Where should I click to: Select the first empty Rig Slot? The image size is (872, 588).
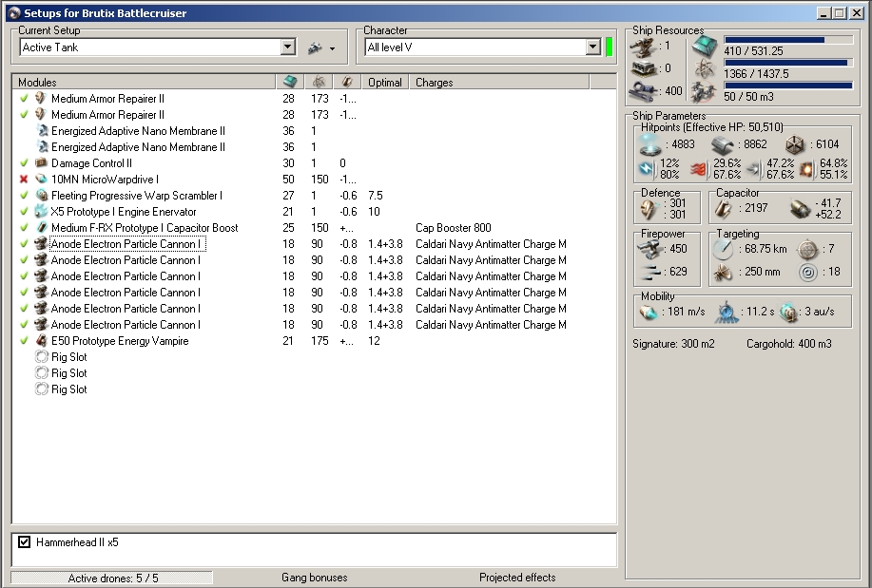point(69,357)
